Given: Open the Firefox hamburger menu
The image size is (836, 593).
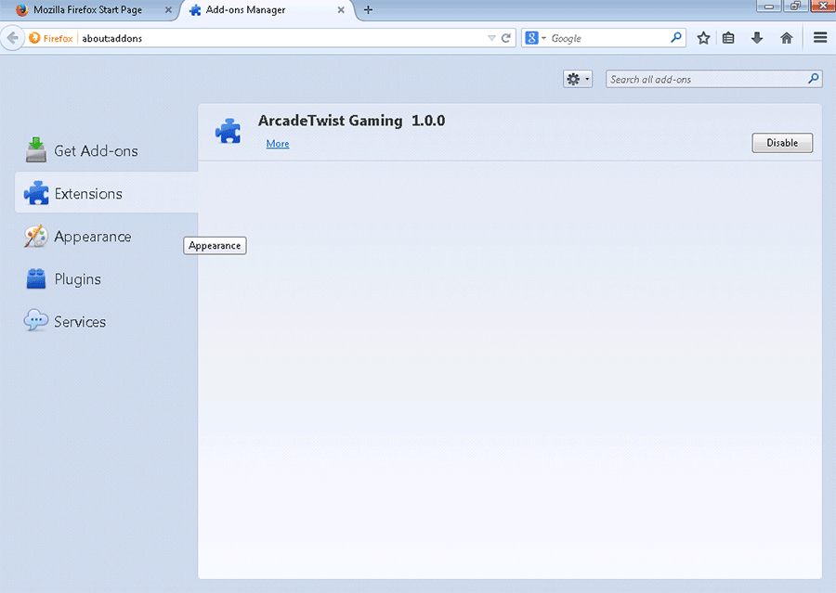Looking at the screenshot, I should click(x=819, y=38).
